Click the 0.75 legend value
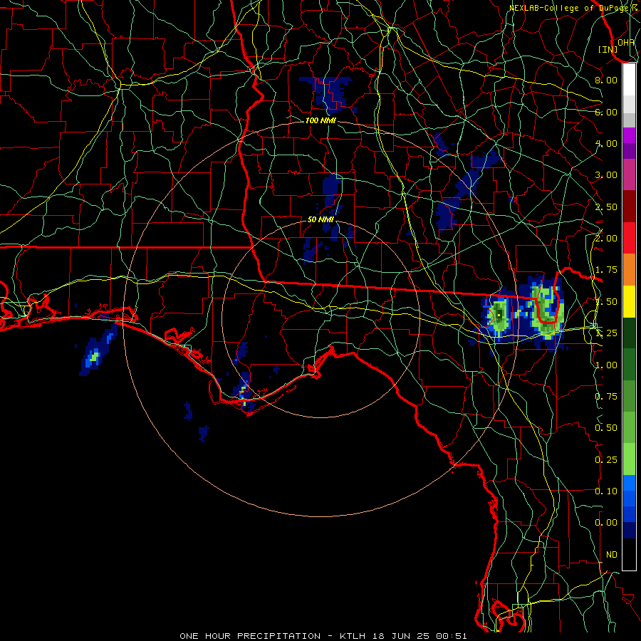This screenshot has width=641, height=641. click(x=606, y=397)
